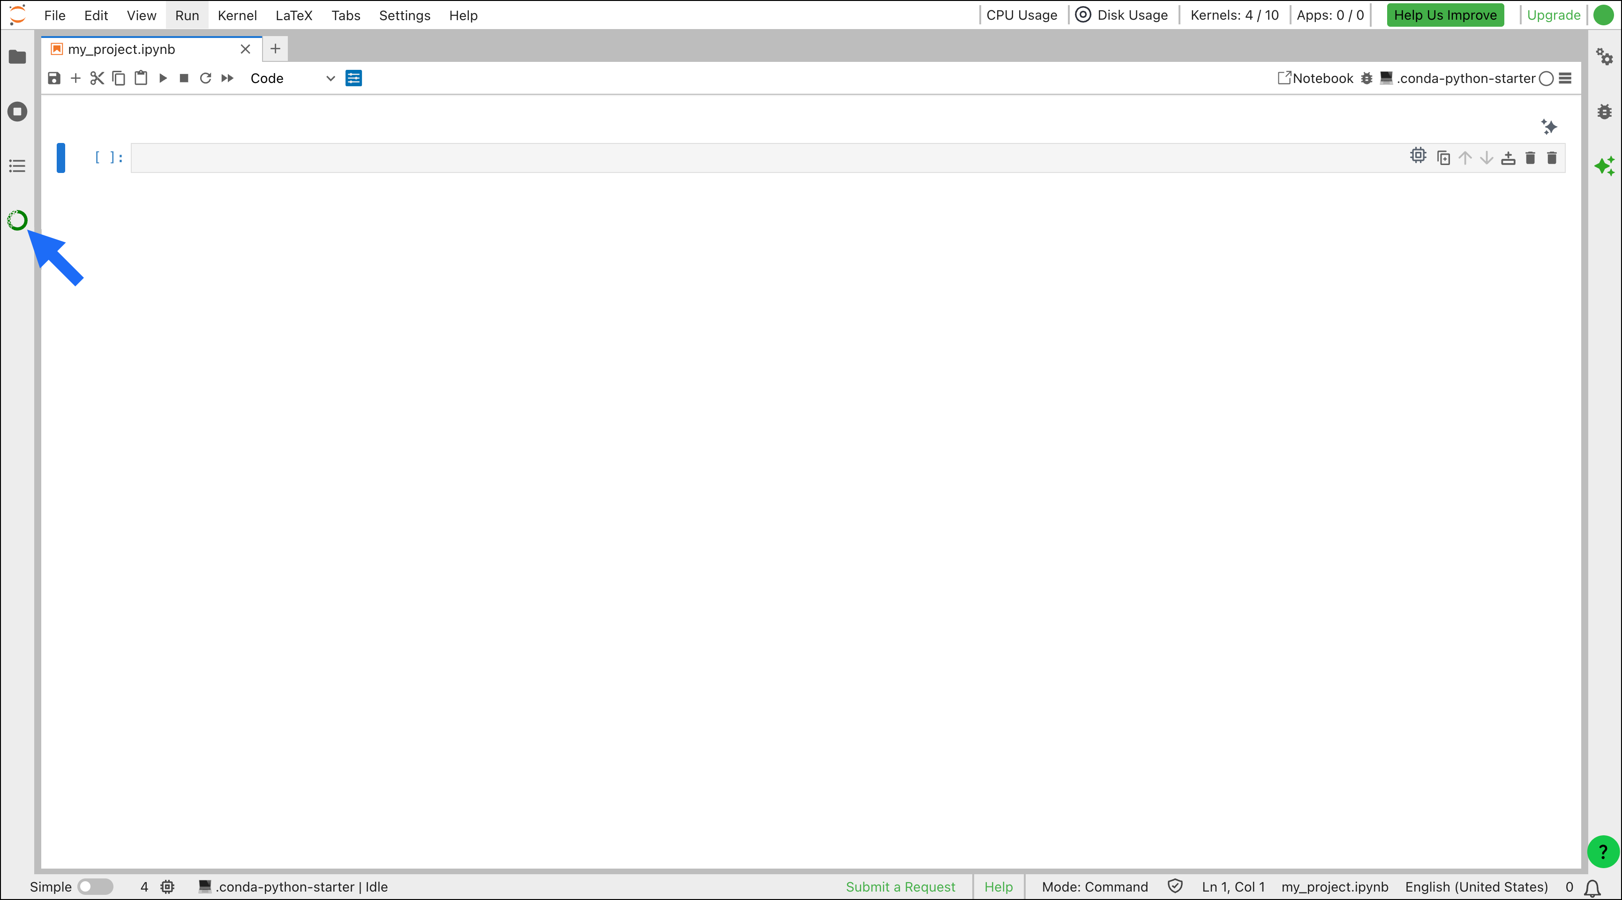1622x900 pixels.
Task: Cut the selected cell
Action: tap(97, 78)
